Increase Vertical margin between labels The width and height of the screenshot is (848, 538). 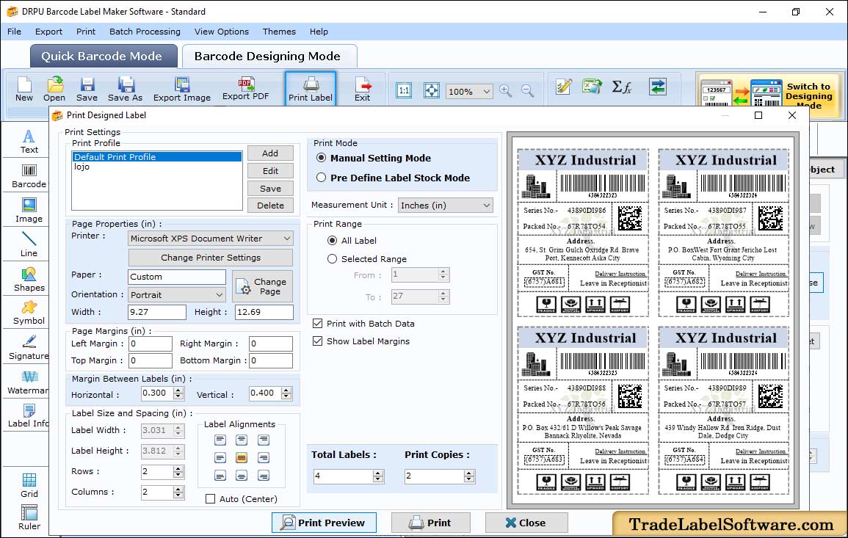click(286, 390)
